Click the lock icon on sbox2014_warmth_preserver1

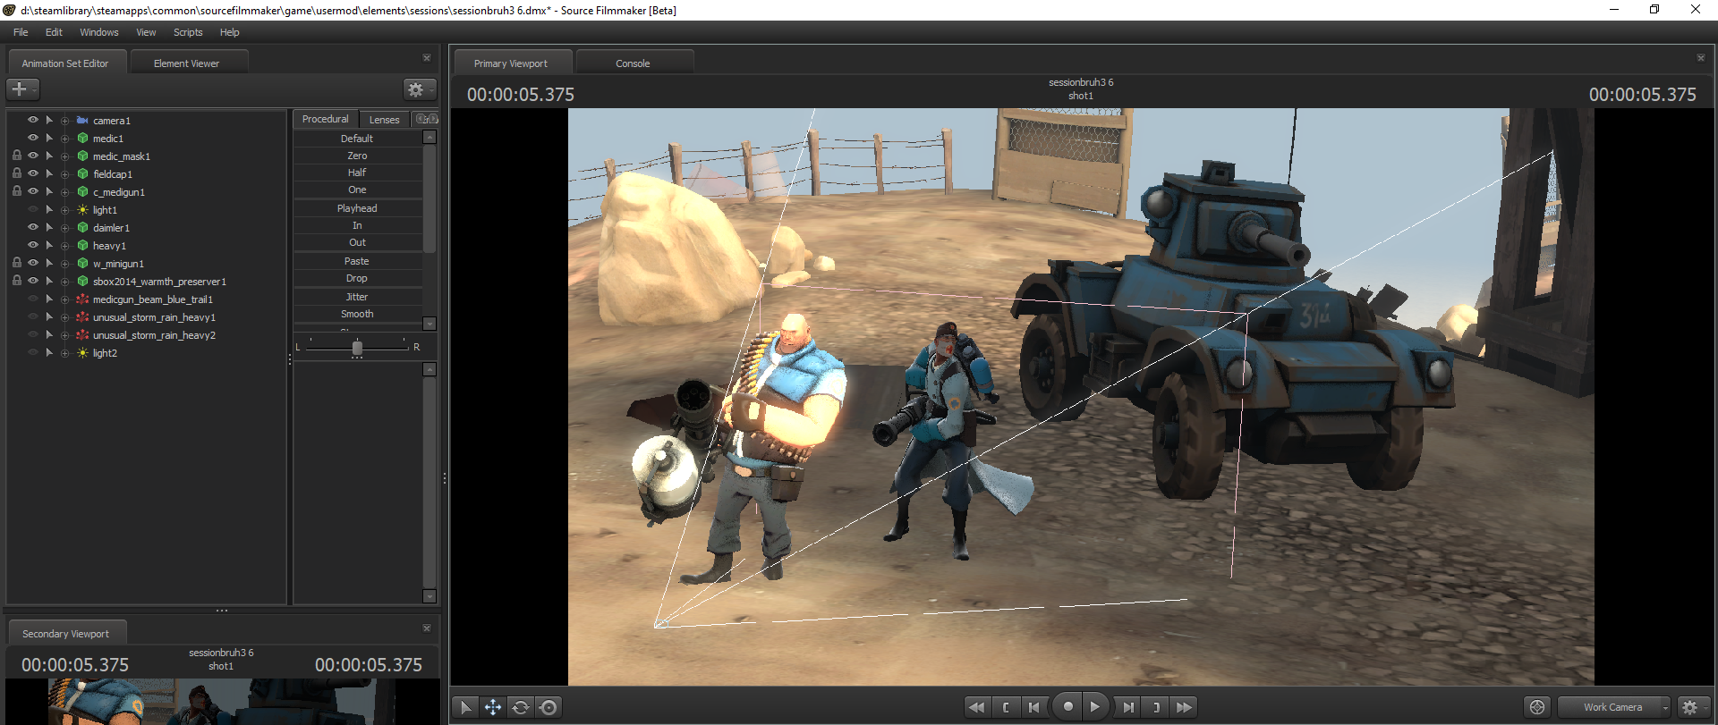17,281
